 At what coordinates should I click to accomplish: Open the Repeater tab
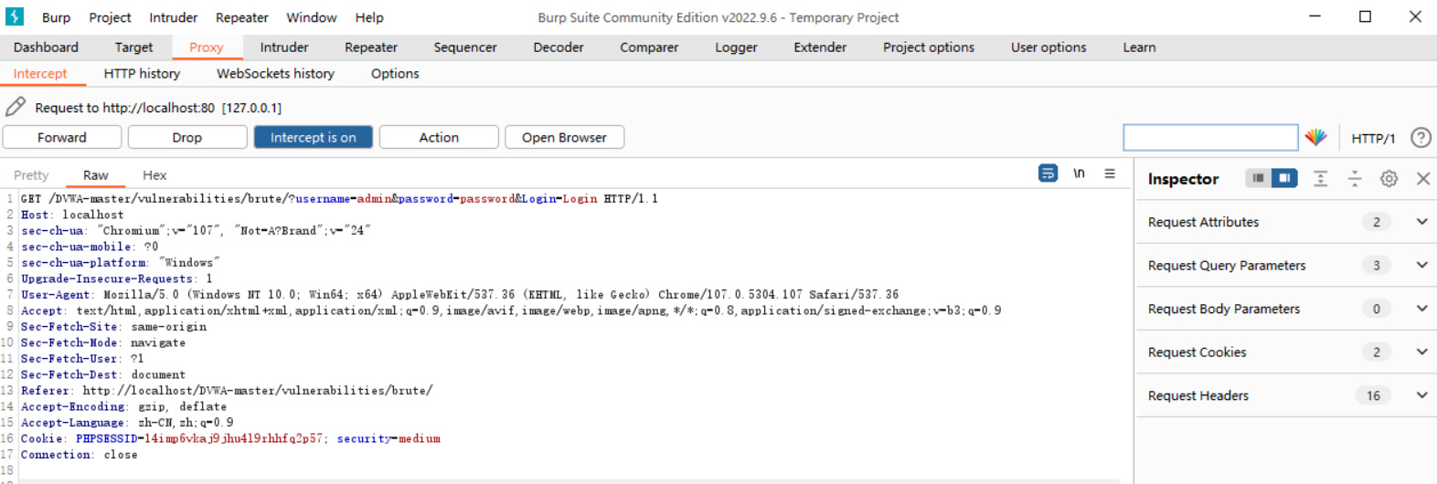coord(370,47)
